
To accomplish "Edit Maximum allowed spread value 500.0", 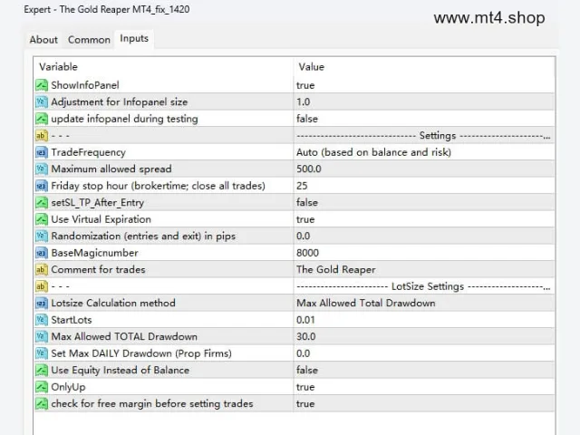I will tap(309, 169).
